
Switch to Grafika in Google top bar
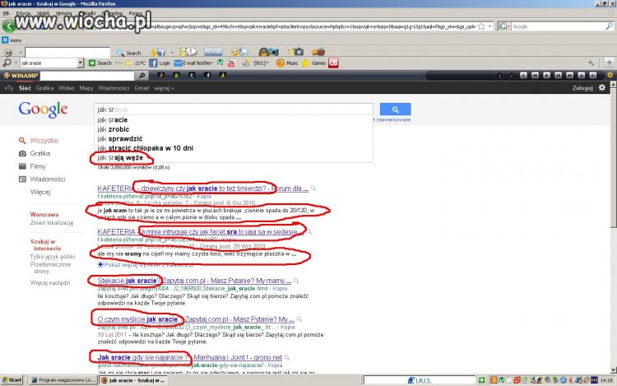coord(44,88)
